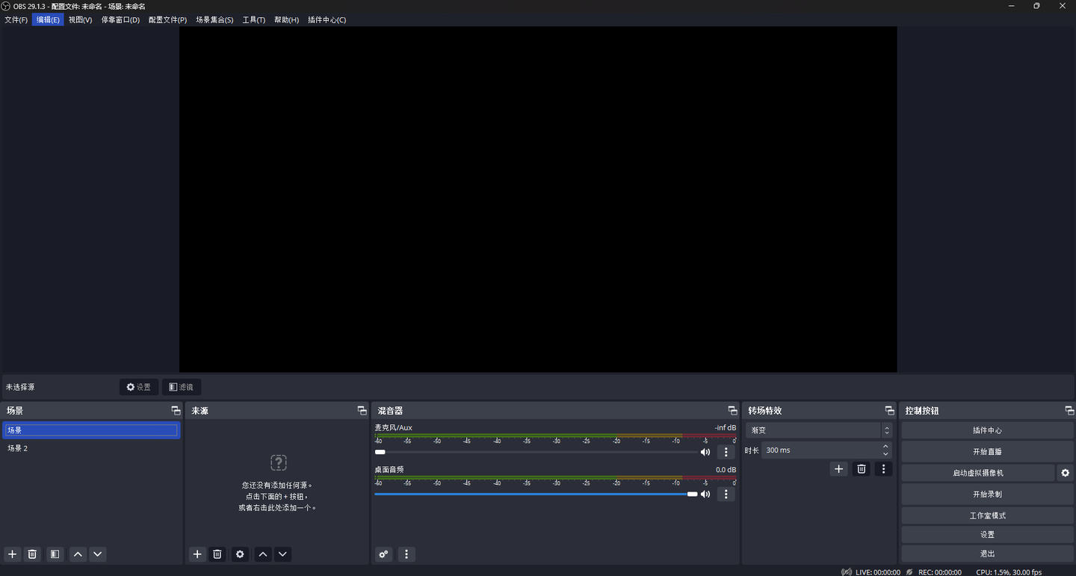The image size is (1076, 576).
Task: Open the 编辑(E) menu
Action: pyautogui.click(x=48, y=19)
